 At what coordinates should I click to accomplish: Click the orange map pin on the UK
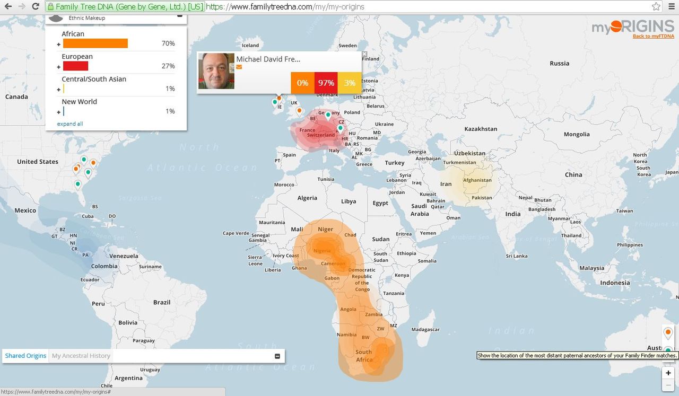[x=299, y=111]
